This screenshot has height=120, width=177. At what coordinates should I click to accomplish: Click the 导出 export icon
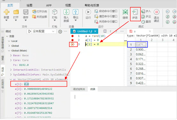76,12
